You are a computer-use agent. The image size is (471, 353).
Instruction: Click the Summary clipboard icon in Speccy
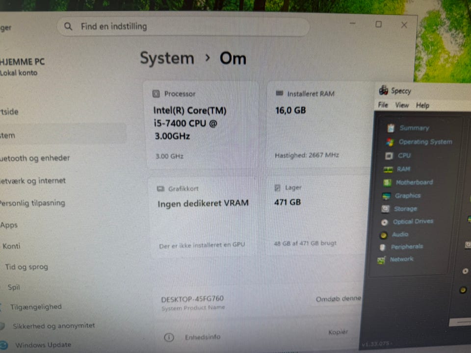click(x=391, y=128)
